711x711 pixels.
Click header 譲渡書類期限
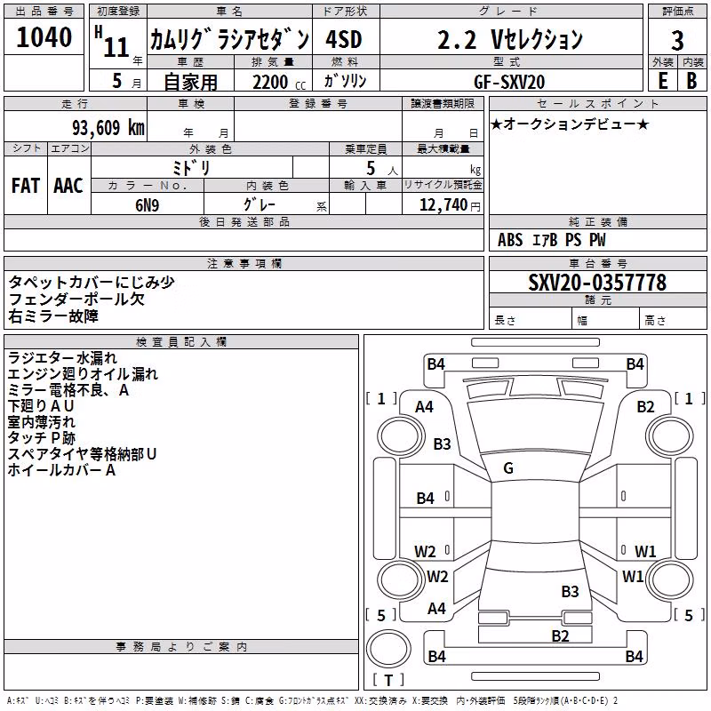pyautogui.click(x=443, y=103)
